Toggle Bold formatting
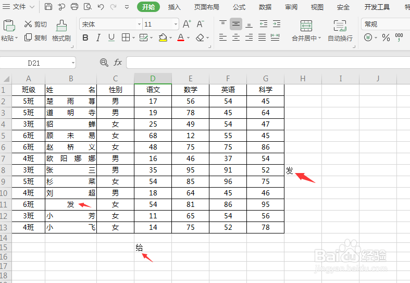The image size is (410, 283). pyautogui.click(x=85, y=38)
